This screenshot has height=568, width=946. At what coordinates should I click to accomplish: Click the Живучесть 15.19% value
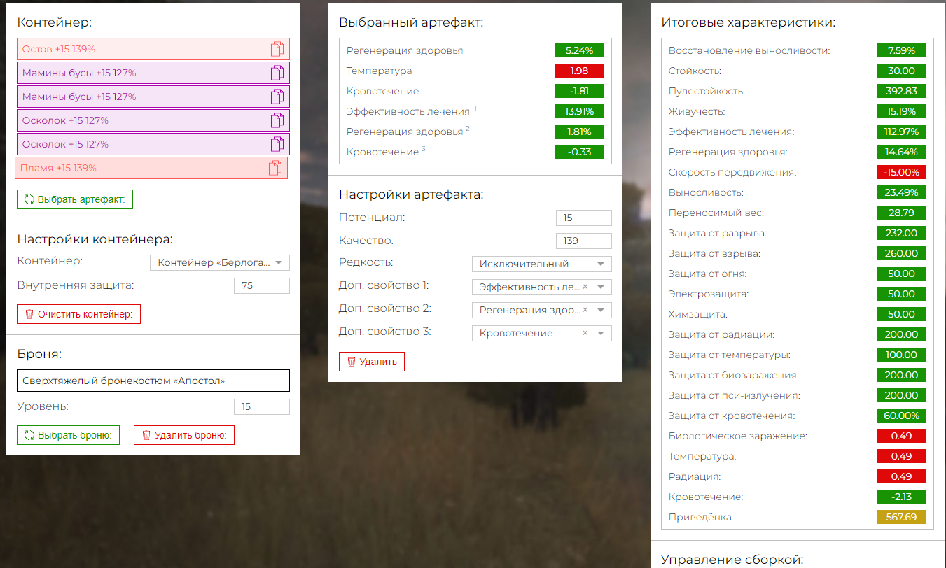(902, 111)
